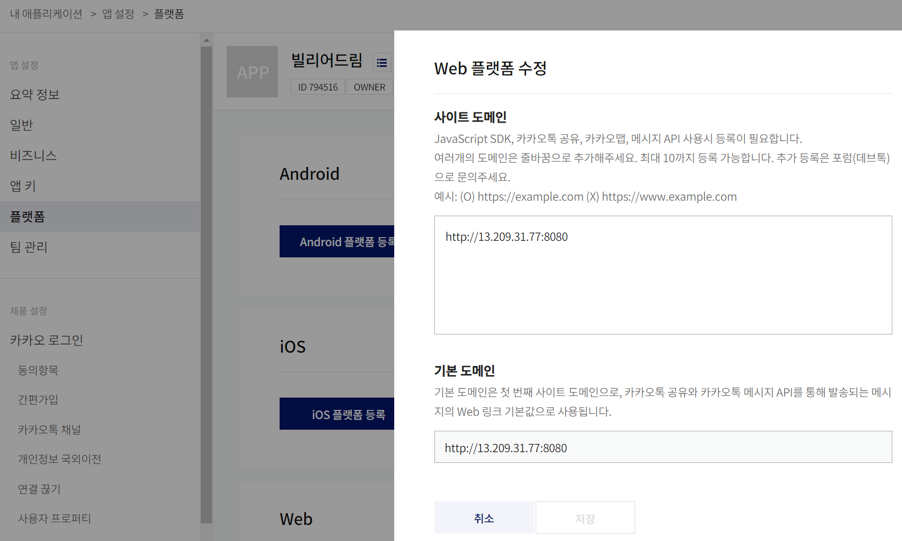Click the sidebar vertical scrollbar
This screenshot has width=902, height=541.
[x=207, y=285]
